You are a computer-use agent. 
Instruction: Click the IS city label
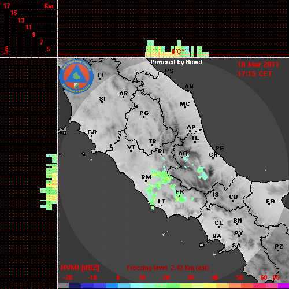[x=216, y=195]
